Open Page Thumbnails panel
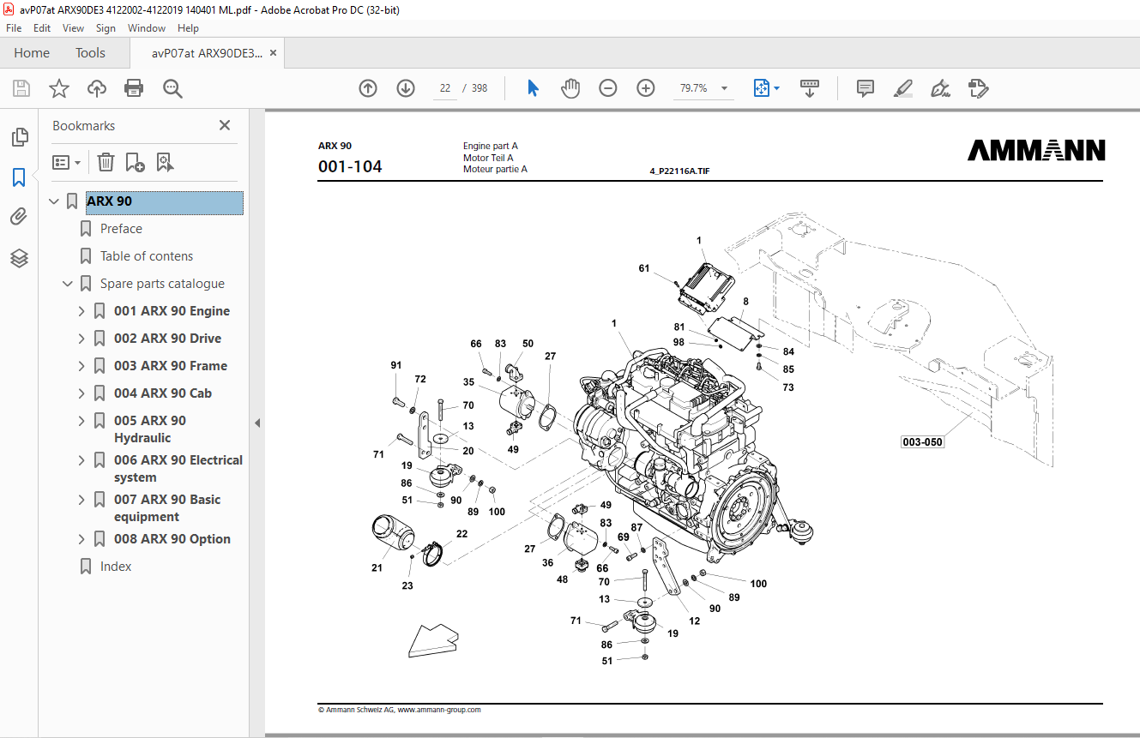Screen dimensions: 1140x738 coord(19,137)
